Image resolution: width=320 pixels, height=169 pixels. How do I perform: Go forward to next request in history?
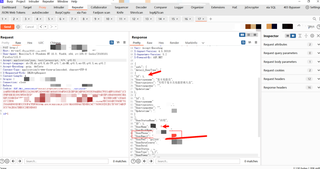click(x=51, y=27)
